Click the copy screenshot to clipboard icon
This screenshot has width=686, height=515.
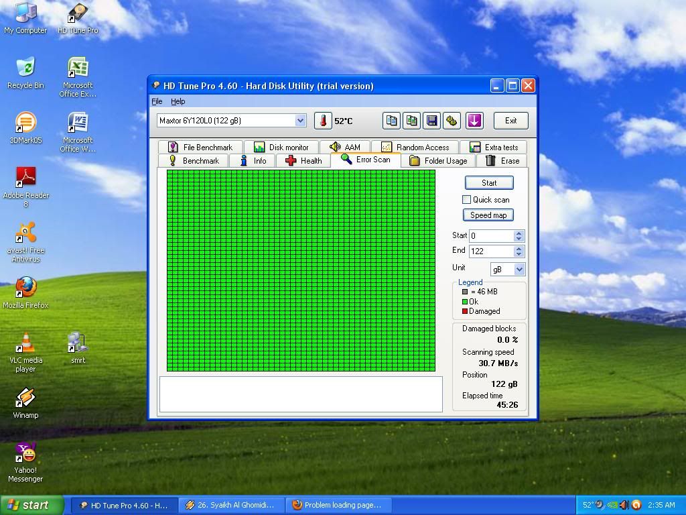(x=412, y=121)
